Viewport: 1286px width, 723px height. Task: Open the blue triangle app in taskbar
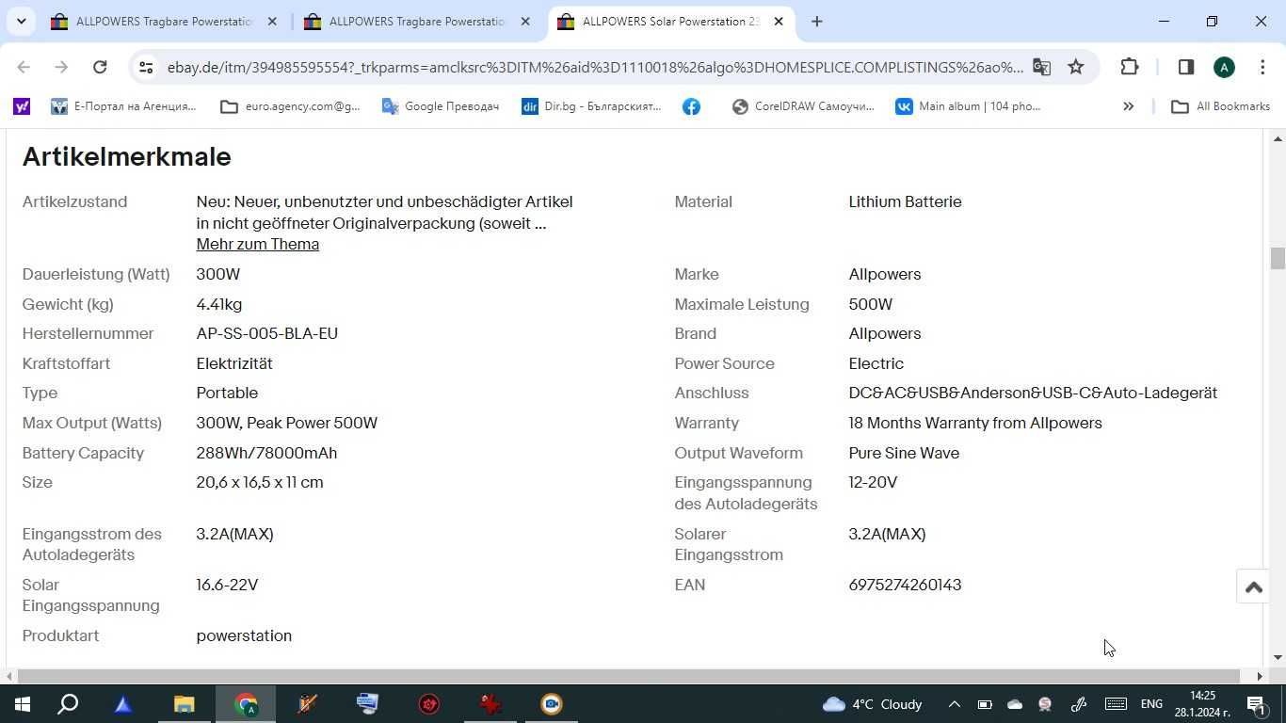click(x=123, y=704)
